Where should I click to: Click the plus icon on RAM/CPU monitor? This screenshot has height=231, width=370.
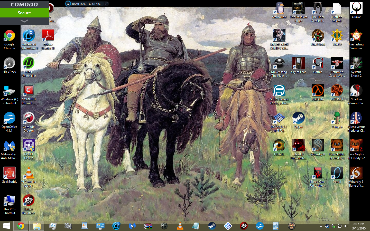tap(107, 4)
